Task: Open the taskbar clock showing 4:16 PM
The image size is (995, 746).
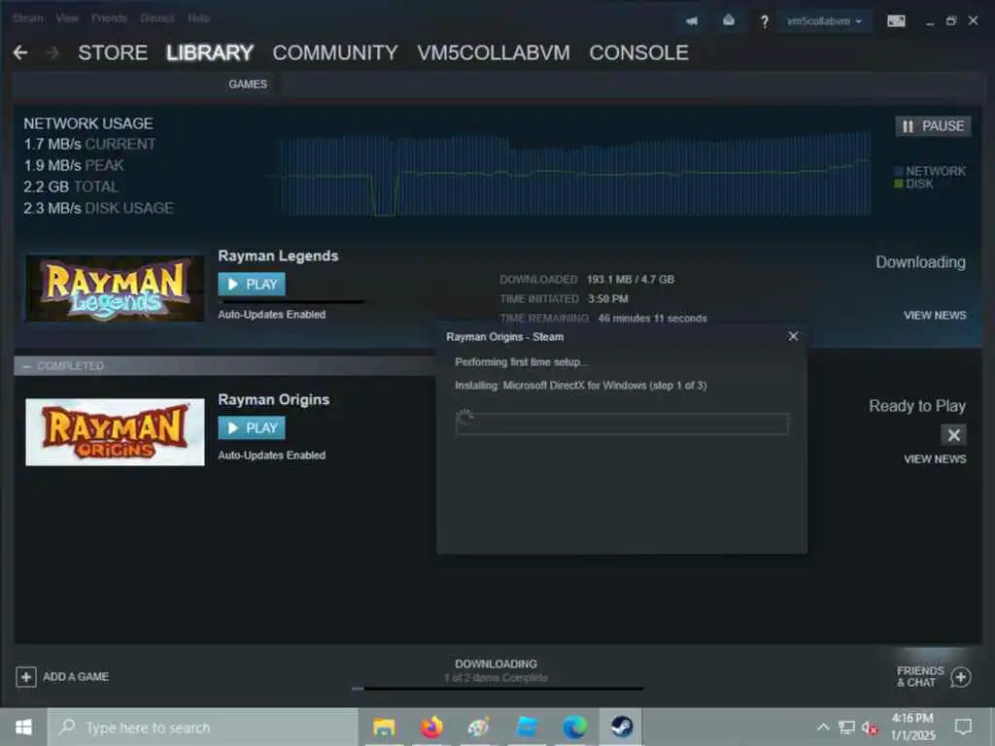Action: coord(912,727)
